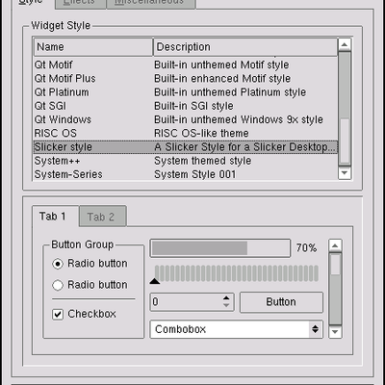Select the Qt Windows style
This screenshot has width=385, height=385.
186,119
